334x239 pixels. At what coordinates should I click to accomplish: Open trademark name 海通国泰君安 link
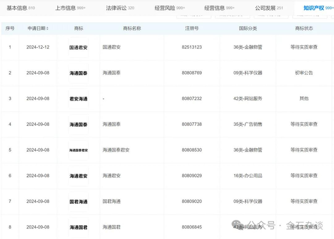[116, 150]
